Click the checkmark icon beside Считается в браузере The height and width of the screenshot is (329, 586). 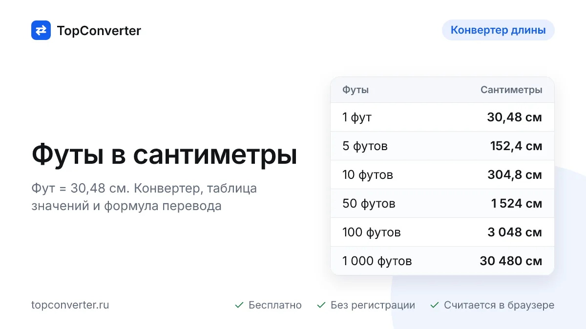(x=435, y=305)
